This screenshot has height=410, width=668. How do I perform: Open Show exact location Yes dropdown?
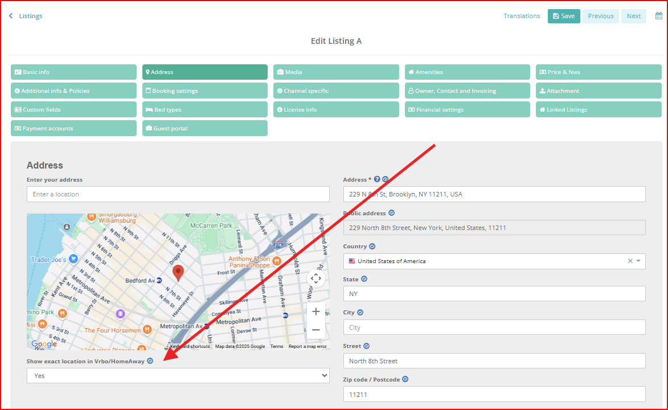tap(178, 375)
